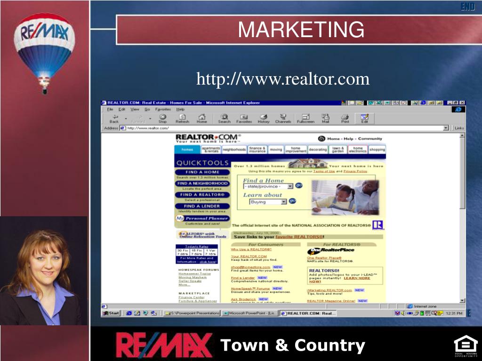Click the Links toolbar label
This screenshot has width=482, height=361.
point(459,128)
